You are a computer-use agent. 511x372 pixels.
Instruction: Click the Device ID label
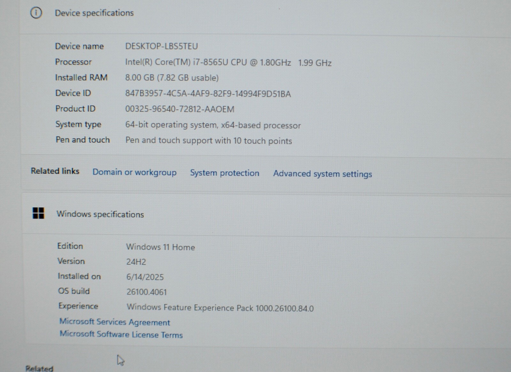tap(73, 93)
